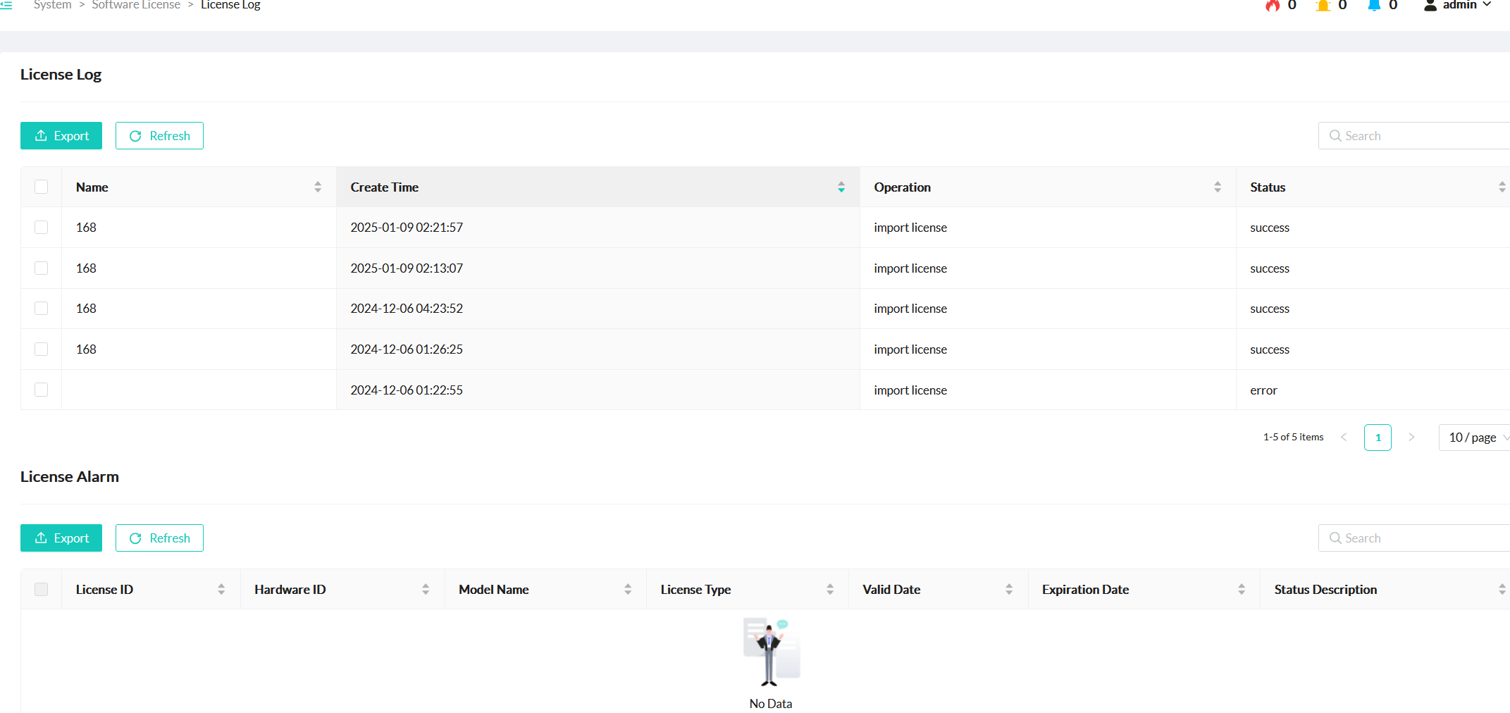Select all rows in License Log table
This screenshot has width=1510, height=713.
click(x=42, y=187)
